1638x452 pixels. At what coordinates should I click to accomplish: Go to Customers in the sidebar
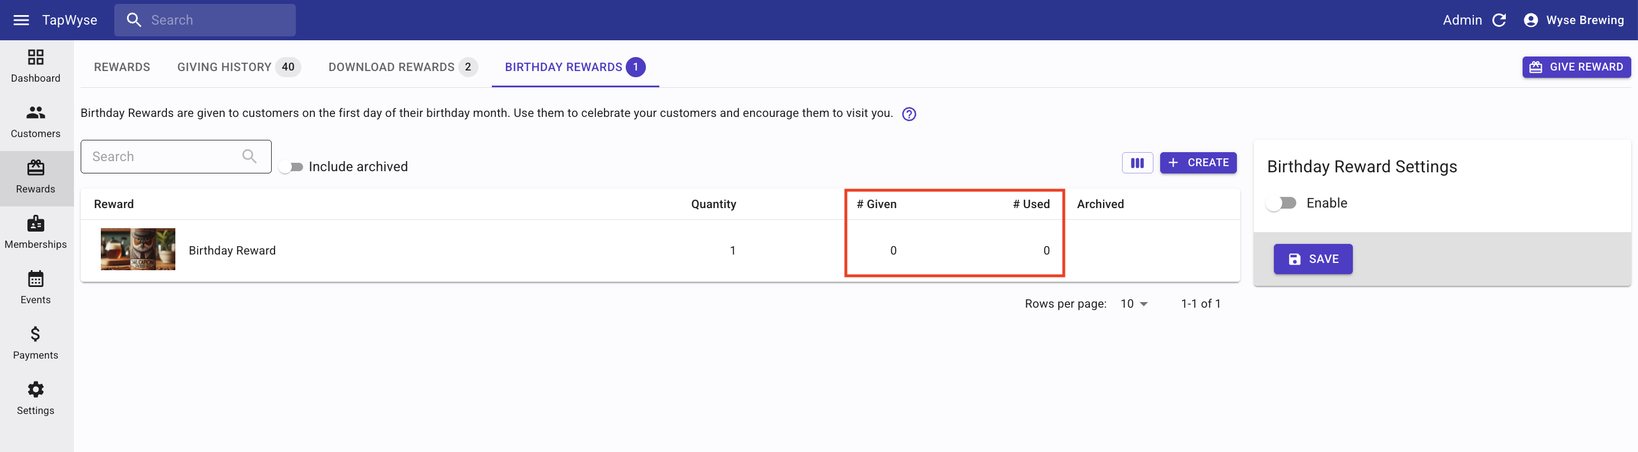pos(36,121)
